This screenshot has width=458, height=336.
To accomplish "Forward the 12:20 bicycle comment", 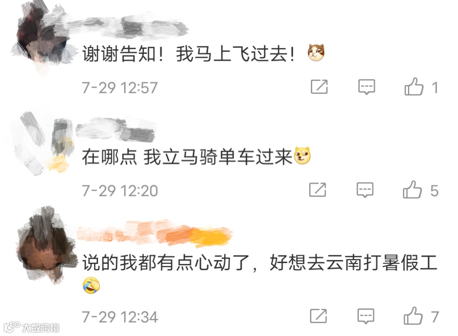I will point(318,190).
